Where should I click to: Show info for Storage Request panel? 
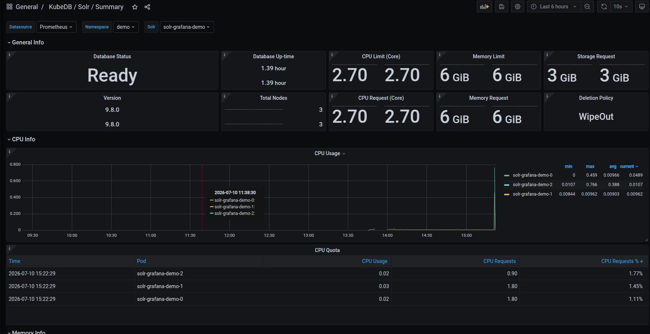pyautogui.click(x=547, y=55)
